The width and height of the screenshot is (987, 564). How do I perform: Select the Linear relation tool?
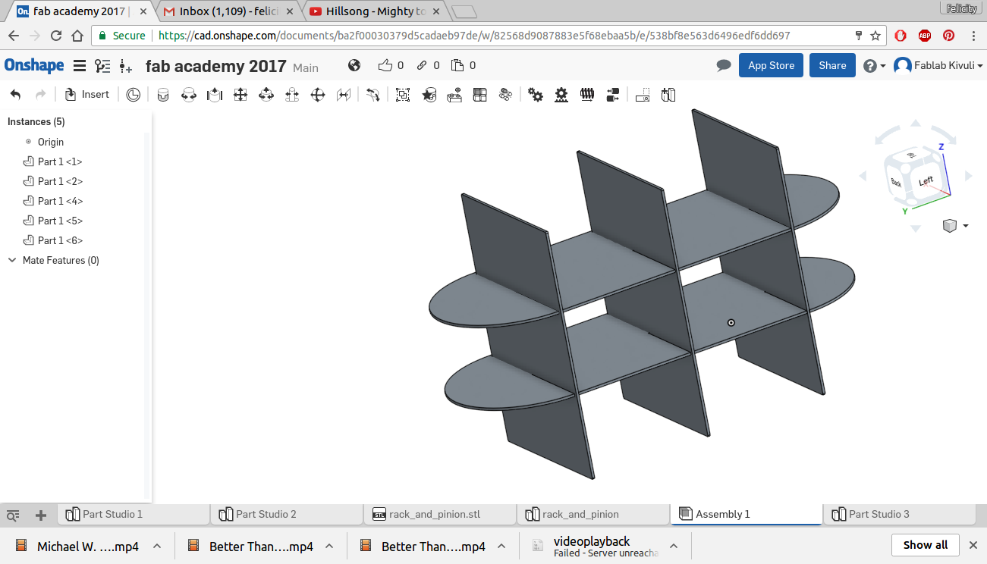click(613, 95)
